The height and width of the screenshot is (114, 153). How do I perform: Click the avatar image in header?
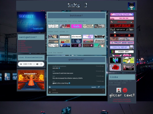131,6
